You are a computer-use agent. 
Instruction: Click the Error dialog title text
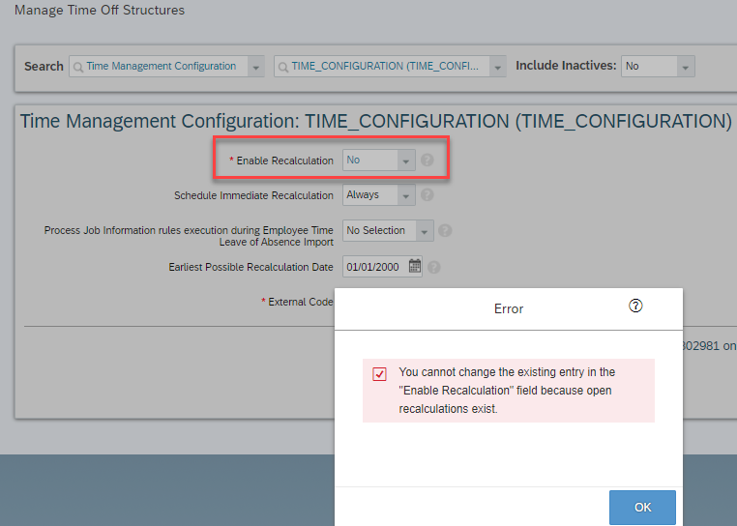pyautogui.click(x=509, y=308)
